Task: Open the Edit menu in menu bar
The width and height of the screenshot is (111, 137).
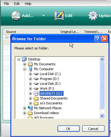Action: coord(17,4)
